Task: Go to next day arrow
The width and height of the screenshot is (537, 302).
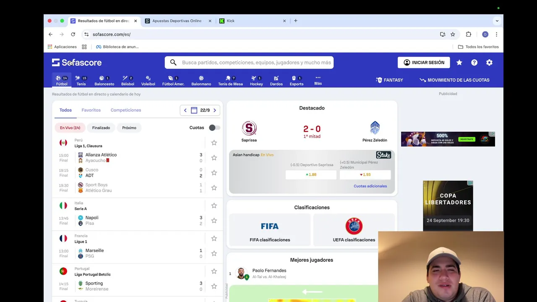Action: click(x=215, y=110)
